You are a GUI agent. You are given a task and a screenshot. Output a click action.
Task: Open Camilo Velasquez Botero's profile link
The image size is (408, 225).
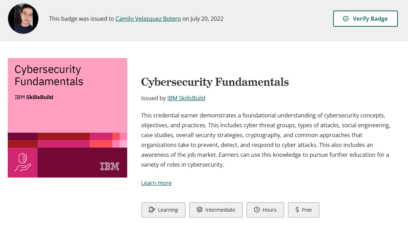(x=148, y=19)
